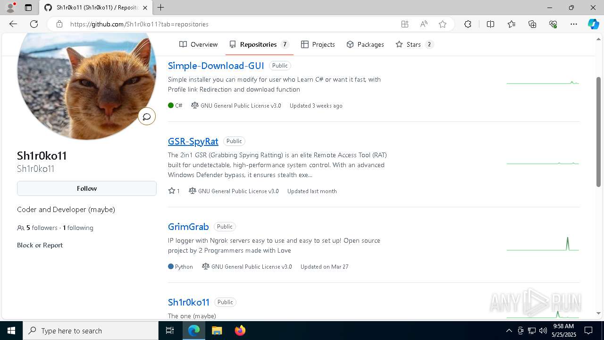Open the Favorites list
Screen dimensions: 604x340
pyautogui.click(x=512, y=24)
